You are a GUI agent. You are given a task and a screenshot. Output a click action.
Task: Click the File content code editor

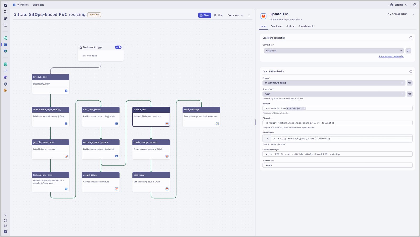pyautogui.click(x=337, y=139)
